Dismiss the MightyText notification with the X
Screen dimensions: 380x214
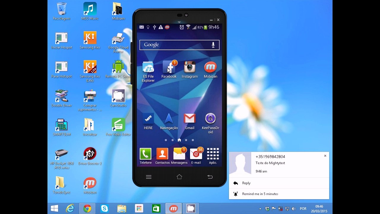coord(325,156)
